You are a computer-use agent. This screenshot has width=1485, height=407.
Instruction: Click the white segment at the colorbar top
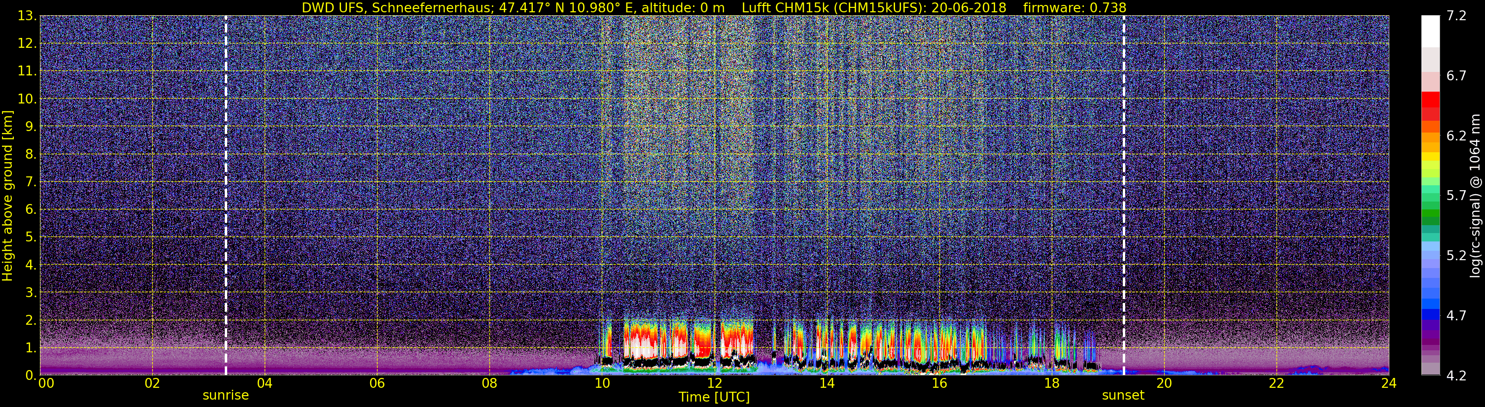pyautogui.click(x=1430, y=31)
